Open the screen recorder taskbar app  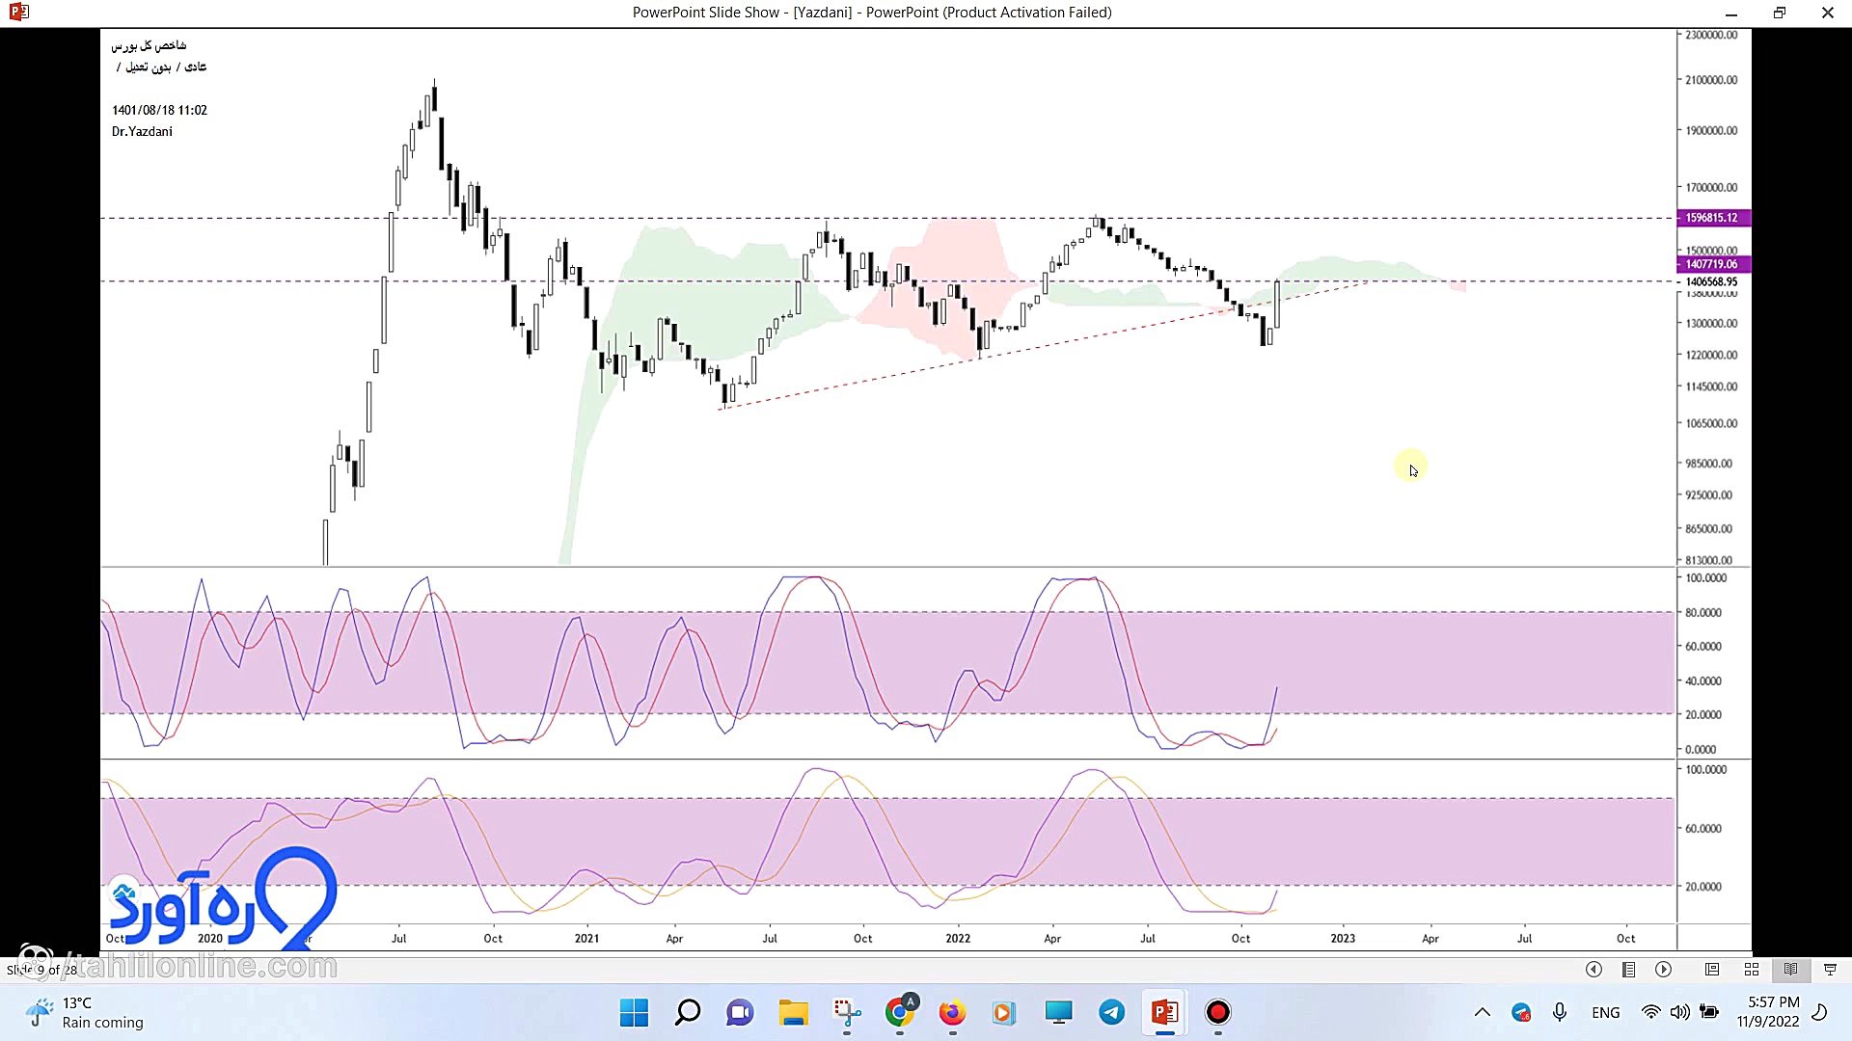click(1218, 1012)
